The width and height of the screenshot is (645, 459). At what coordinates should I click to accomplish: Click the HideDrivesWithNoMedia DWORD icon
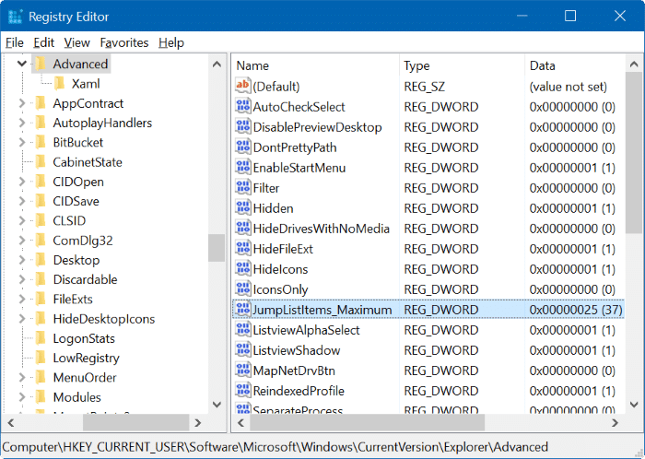coord(242,228)
